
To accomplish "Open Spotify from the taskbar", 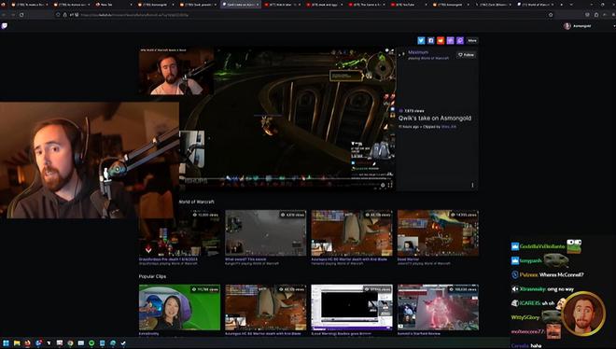I will [x=91, y=343].
